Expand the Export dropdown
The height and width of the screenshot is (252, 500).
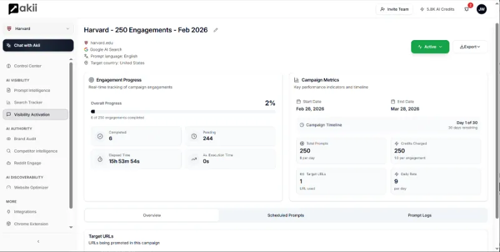pos(469,47)
